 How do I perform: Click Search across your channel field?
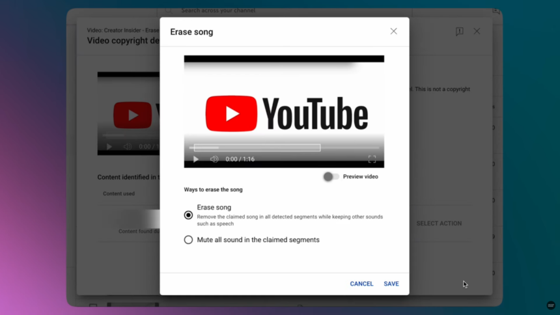(x=285, y=10)
